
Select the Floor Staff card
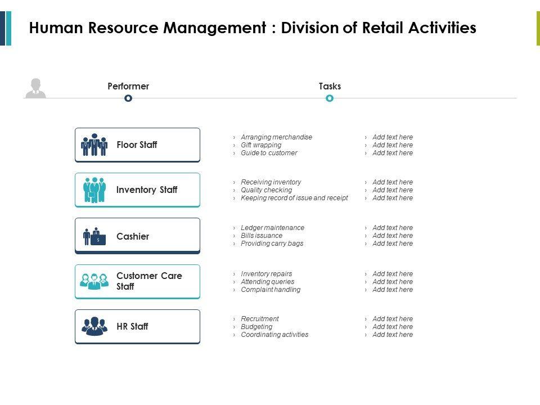tap(137, 145)
